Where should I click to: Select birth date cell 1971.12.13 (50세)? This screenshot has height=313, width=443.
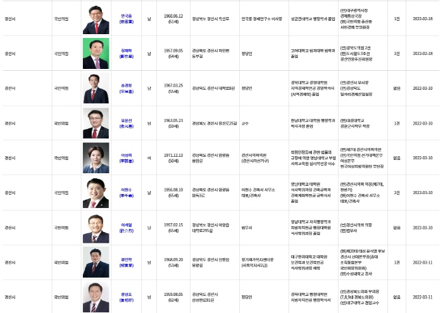click(173, 158)
